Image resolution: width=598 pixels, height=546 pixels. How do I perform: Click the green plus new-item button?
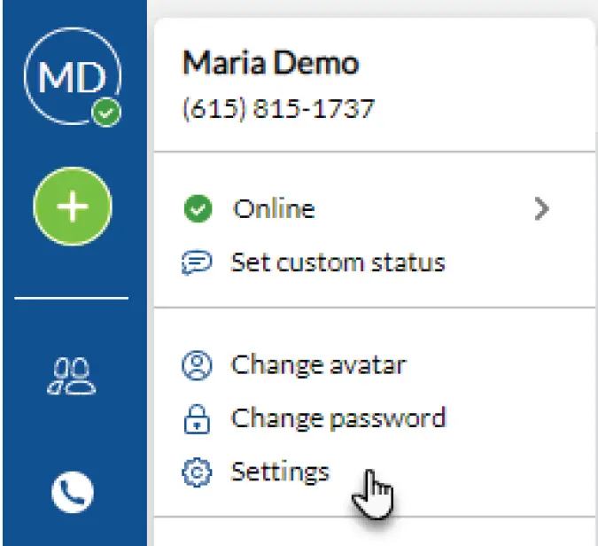pos(73,207)
